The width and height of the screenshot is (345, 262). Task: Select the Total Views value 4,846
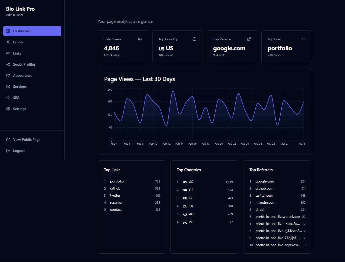click(x=111, y=48)
